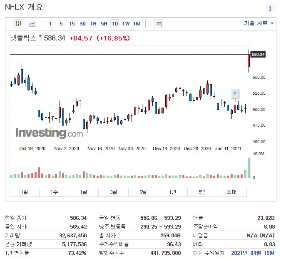Choose the 1주 range button

[x=54, y=192]
